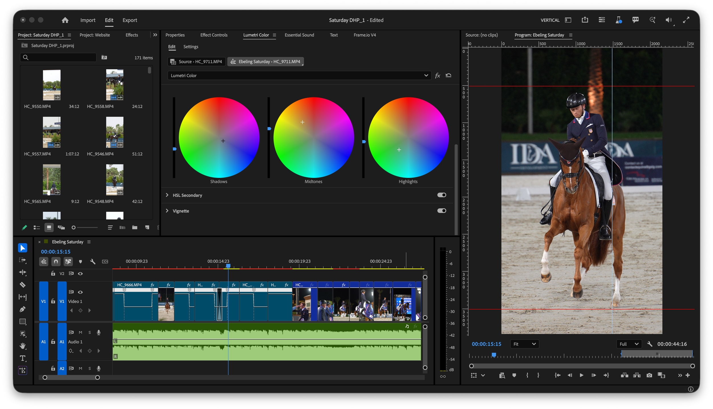Click the Export Frame camera icon

tap(649, 375)
